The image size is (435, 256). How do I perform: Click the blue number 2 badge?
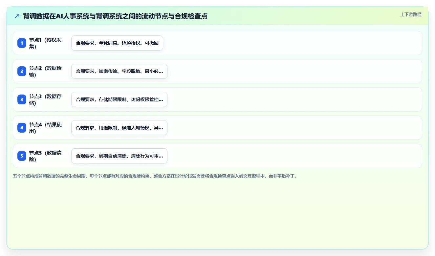(22, 71)
